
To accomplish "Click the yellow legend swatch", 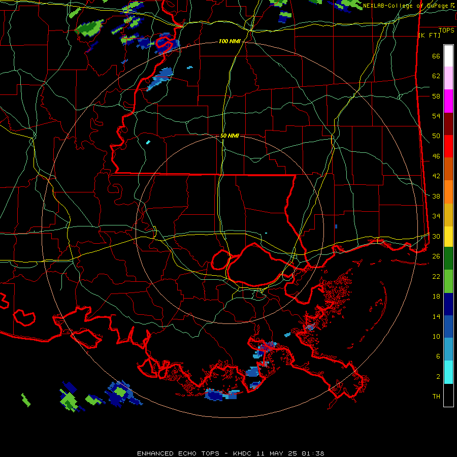I will click(x=448, y=237).
